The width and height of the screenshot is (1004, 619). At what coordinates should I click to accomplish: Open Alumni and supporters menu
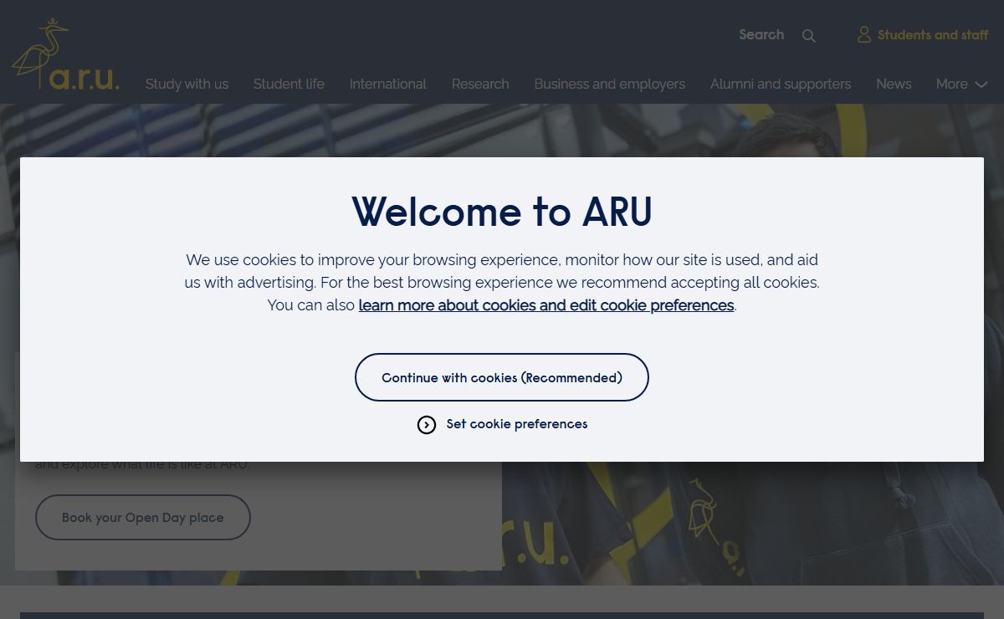click(x=781, y=84)
